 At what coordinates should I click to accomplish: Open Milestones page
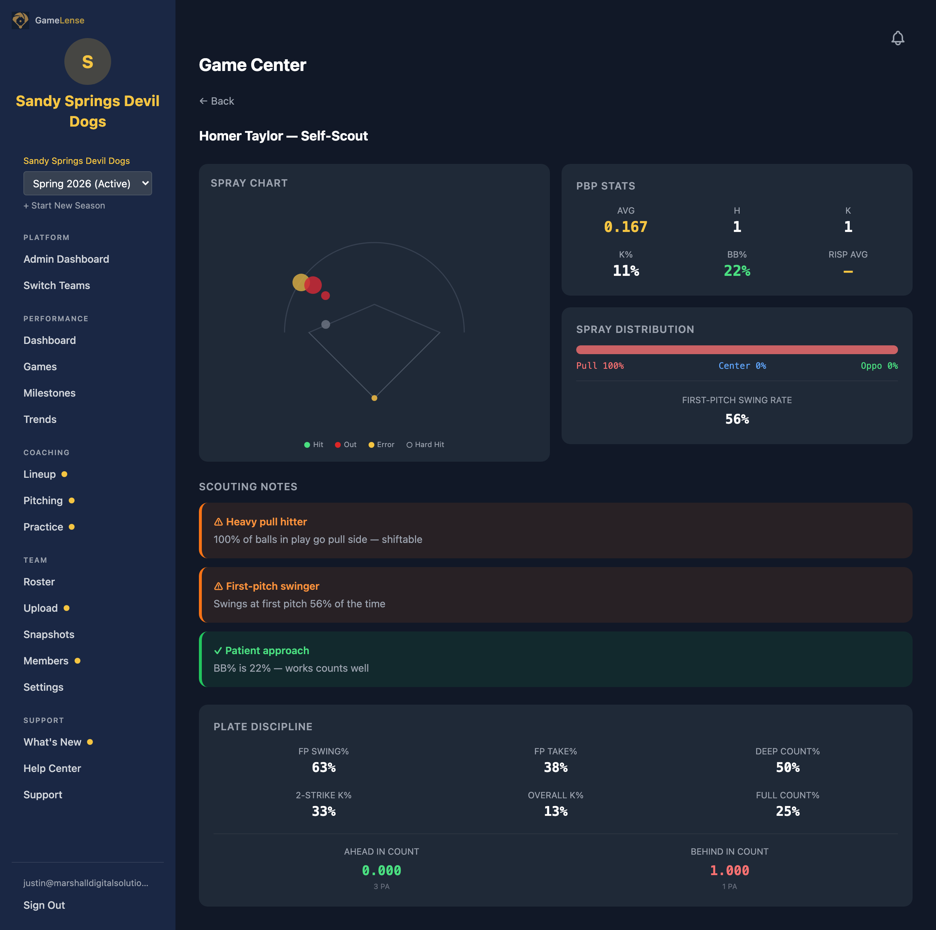[x=49, y=393]
